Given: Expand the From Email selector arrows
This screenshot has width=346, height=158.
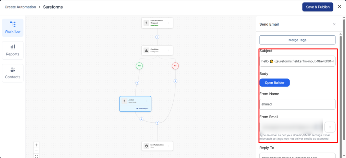Looking at the screenshot, I should pos(330,127).
